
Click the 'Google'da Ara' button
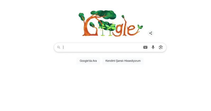click(x=88, y=61)
